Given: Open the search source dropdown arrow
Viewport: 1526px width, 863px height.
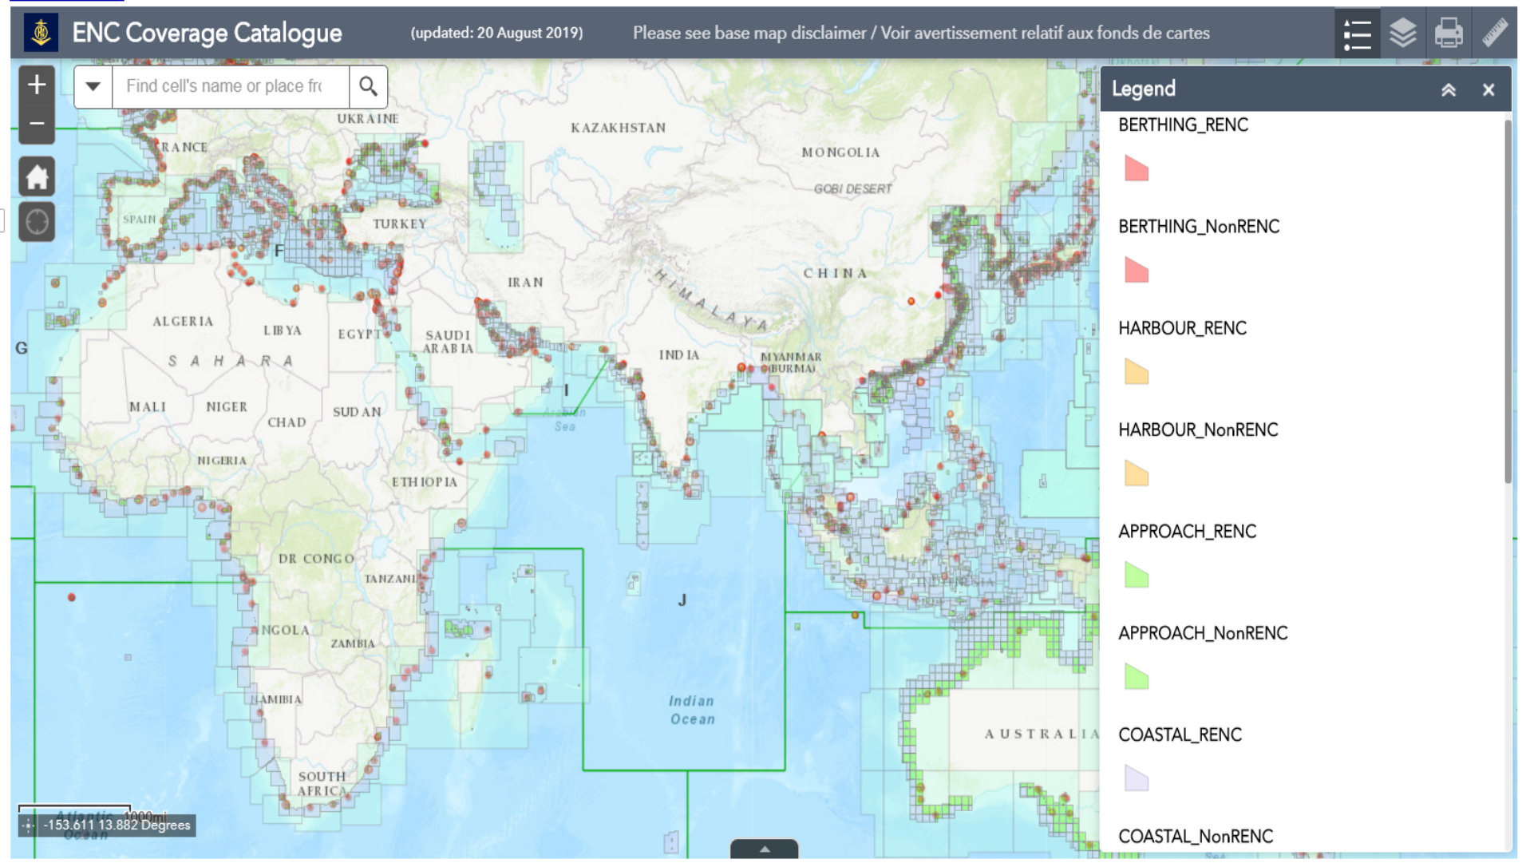Looking at the screenshot, I should [93, 86].
